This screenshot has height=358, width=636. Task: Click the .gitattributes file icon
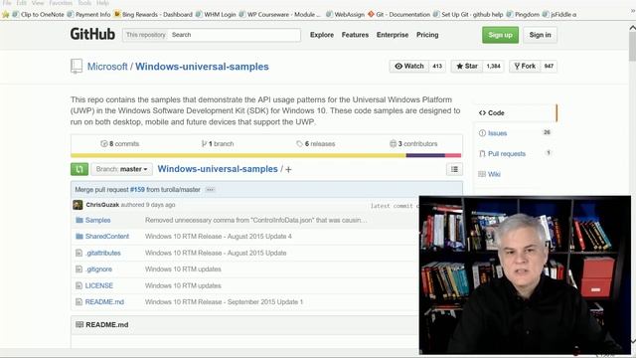[x=79, y=253]
